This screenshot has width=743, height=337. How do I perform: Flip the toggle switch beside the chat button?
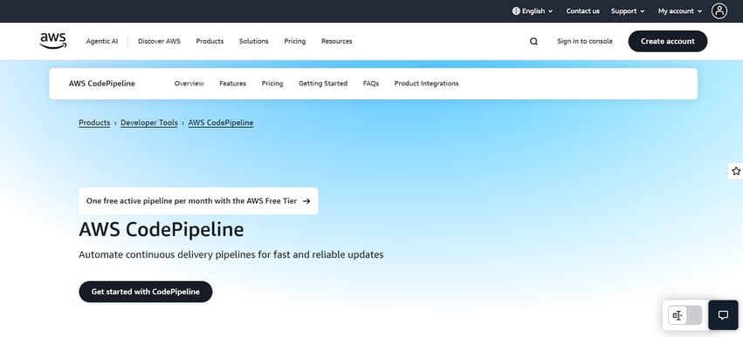pos(685,315)
